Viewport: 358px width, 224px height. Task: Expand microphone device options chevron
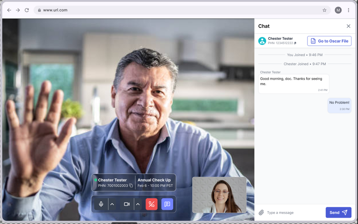tap(112, 204)
